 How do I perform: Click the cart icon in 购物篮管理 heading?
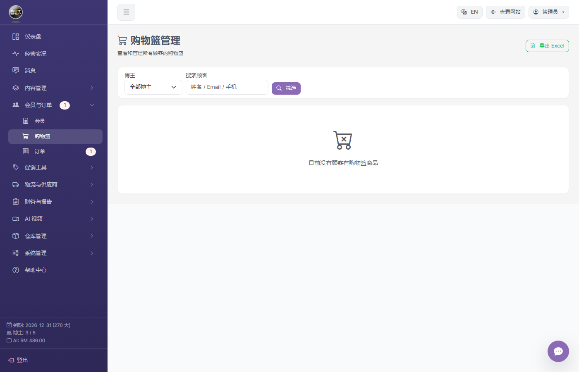click(122, 41)
